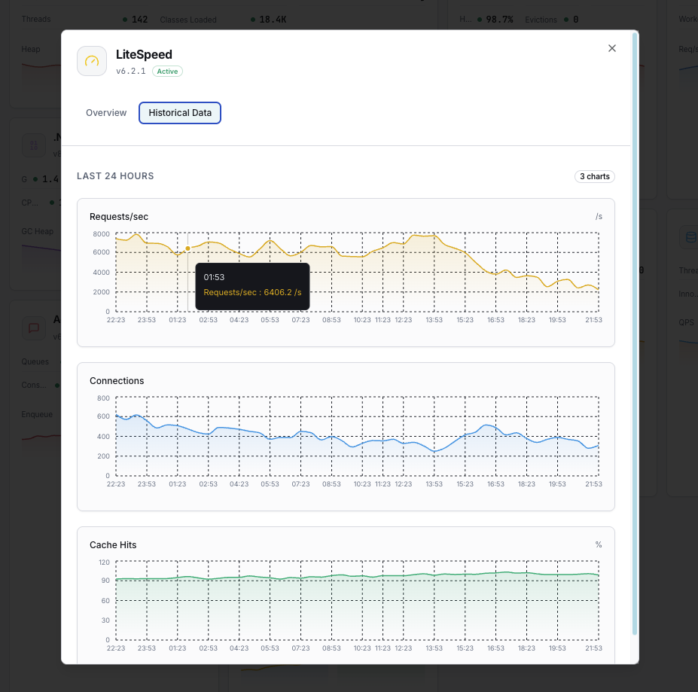This screenshot has height=692, width=698.
Task: Click the /s unit label on the Requests chart
Action: (599, 216)
